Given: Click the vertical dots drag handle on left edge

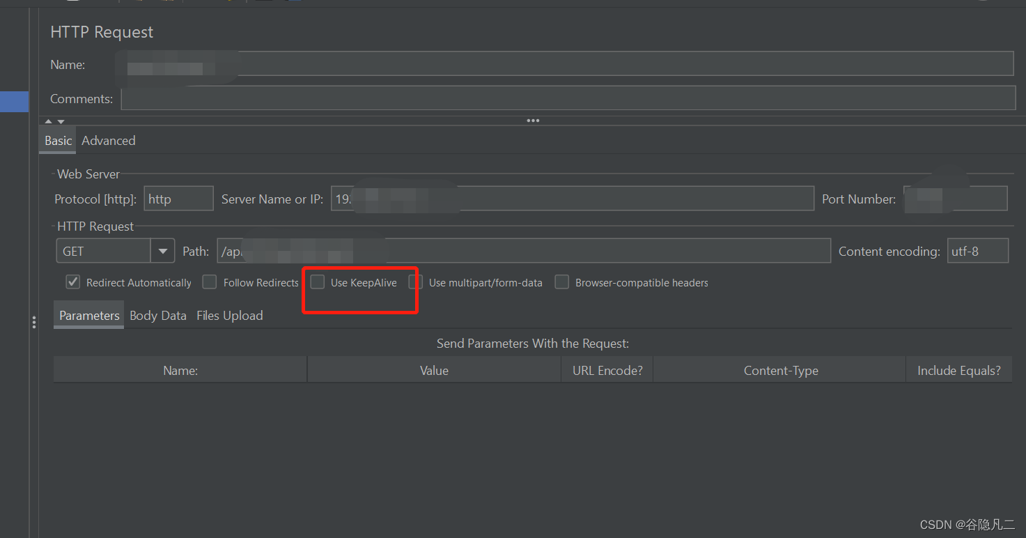Looking at the screenshot, I should pyautogui.click(x=33, y=322).
